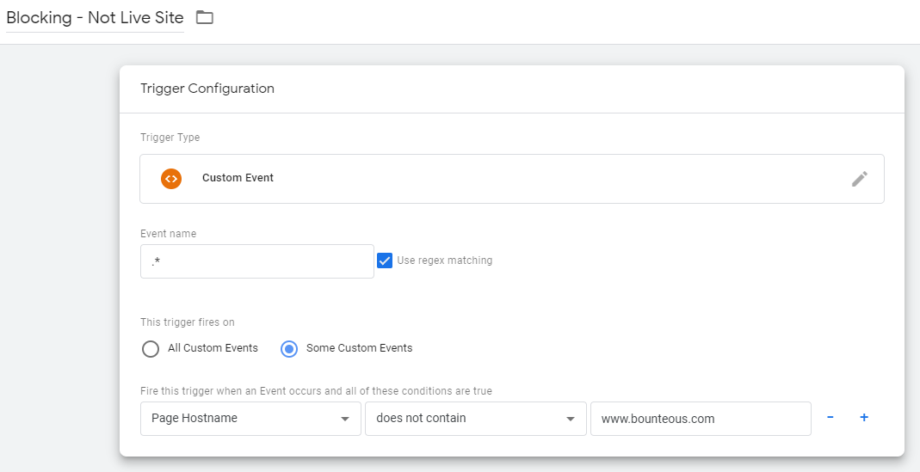Edit the Blocking - Not Live Site title
Screen dimensions: 920x472
pyautogui.click(x=95, y=17)
